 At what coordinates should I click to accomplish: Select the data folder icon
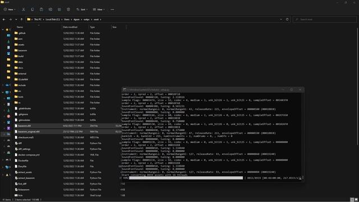pos(16,62)
